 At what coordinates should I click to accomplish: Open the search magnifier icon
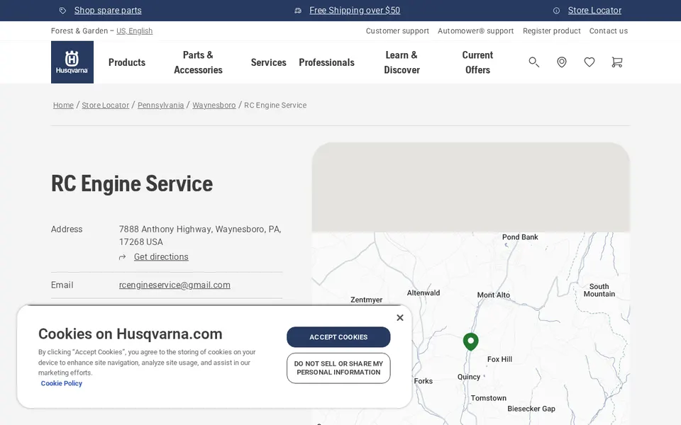click(533, 62)
